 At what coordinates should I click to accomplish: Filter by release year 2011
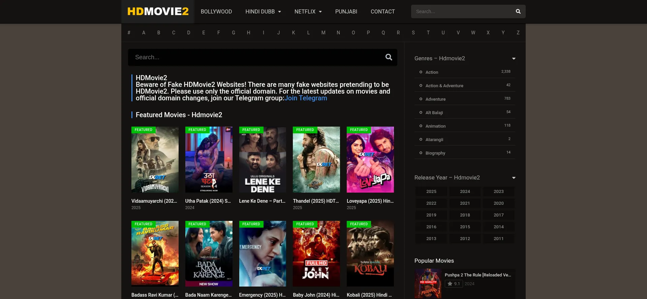(499, 238)
